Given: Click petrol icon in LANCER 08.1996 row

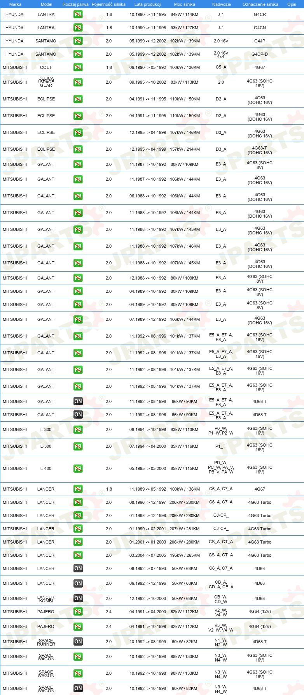Looking at the screenshot, I should click(78, 502).
